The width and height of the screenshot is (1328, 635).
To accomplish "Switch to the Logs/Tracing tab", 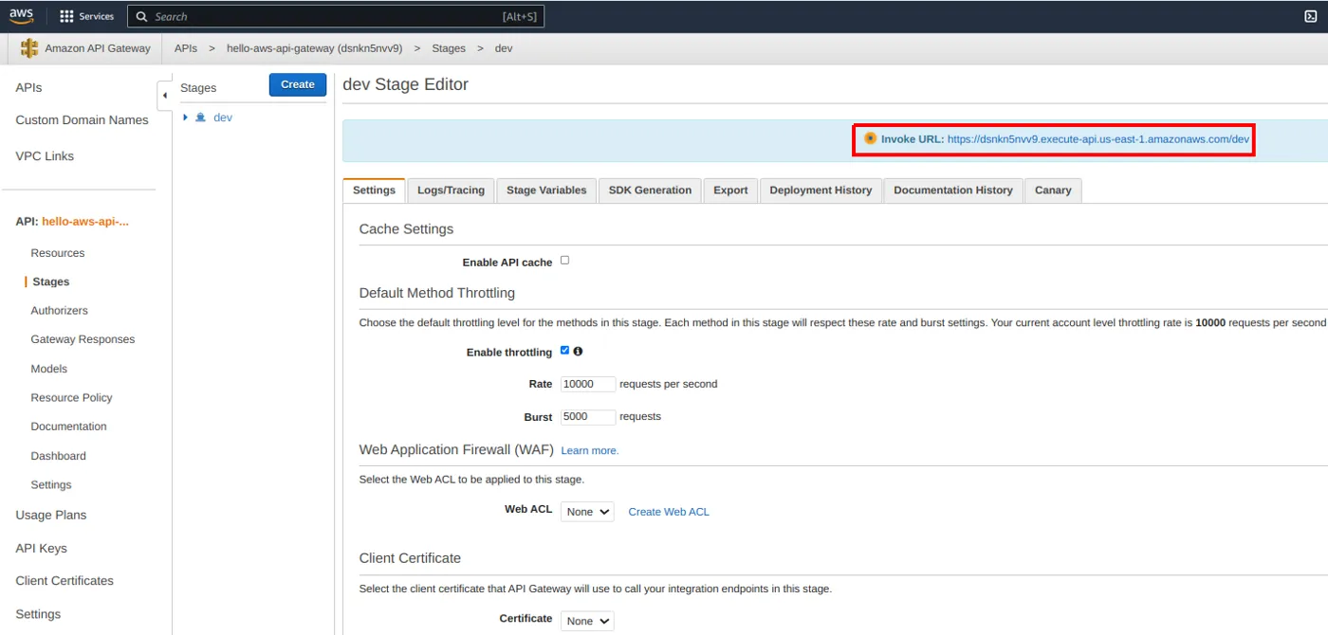I will 451,190.
